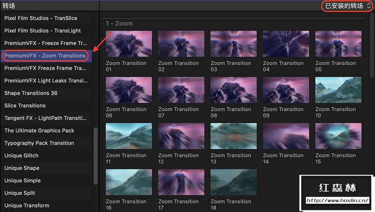Click Zoom Transition 01 thumbnail
The image size is (375, 212).
click(129, 44)
